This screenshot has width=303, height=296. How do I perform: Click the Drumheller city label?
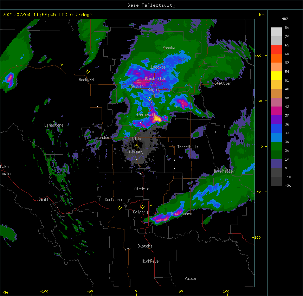click(x=224, y=171)
